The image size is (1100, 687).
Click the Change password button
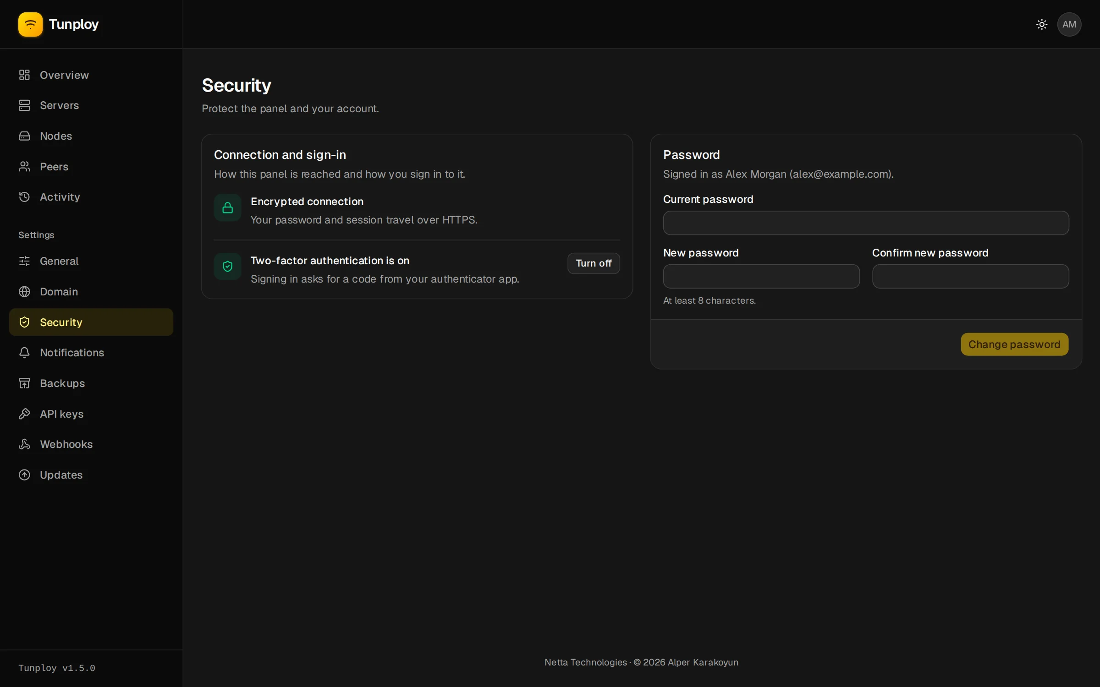point(1014,344)
